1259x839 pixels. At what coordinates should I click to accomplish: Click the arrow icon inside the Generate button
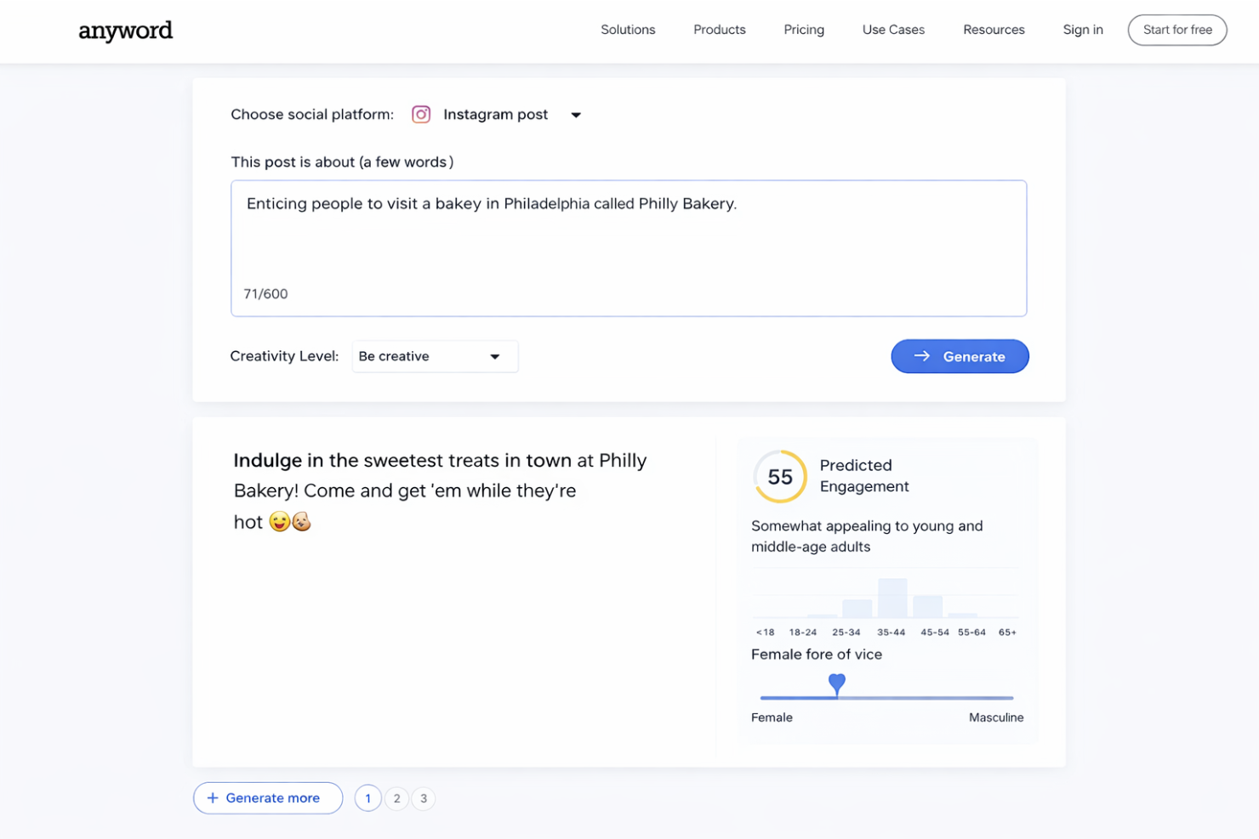click(x=922, y=356)
